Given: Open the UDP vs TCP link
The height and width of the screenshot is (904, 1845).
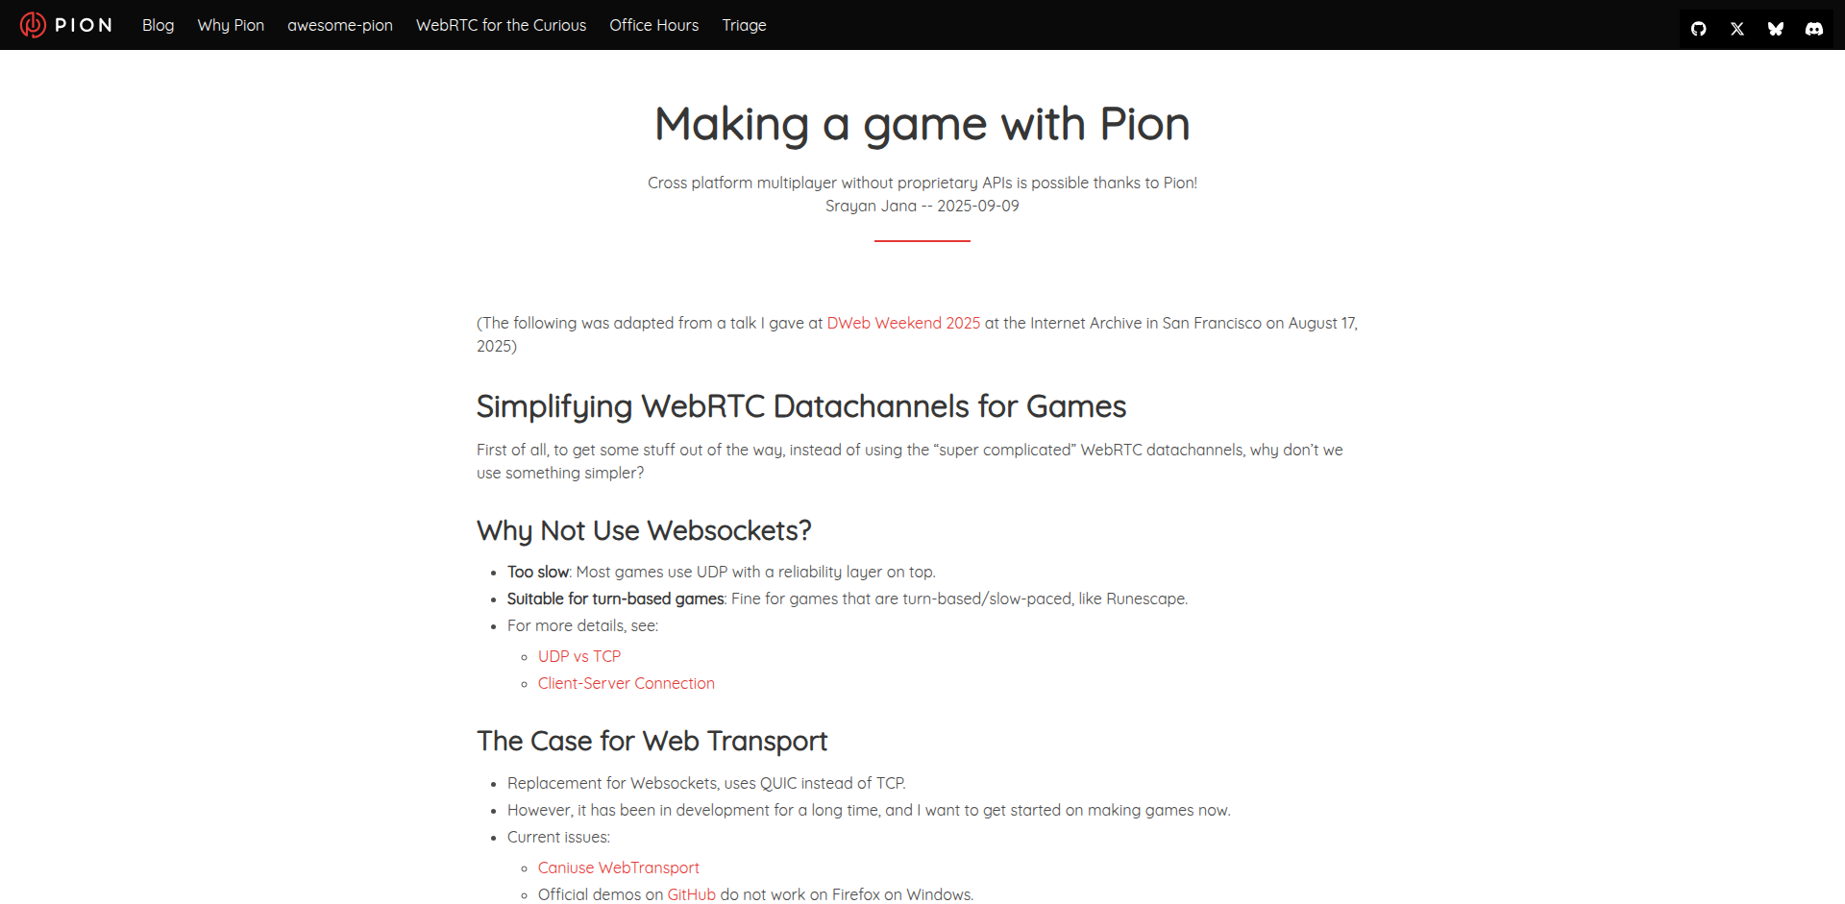Looking at the screenshot, I should click(579, 656).
